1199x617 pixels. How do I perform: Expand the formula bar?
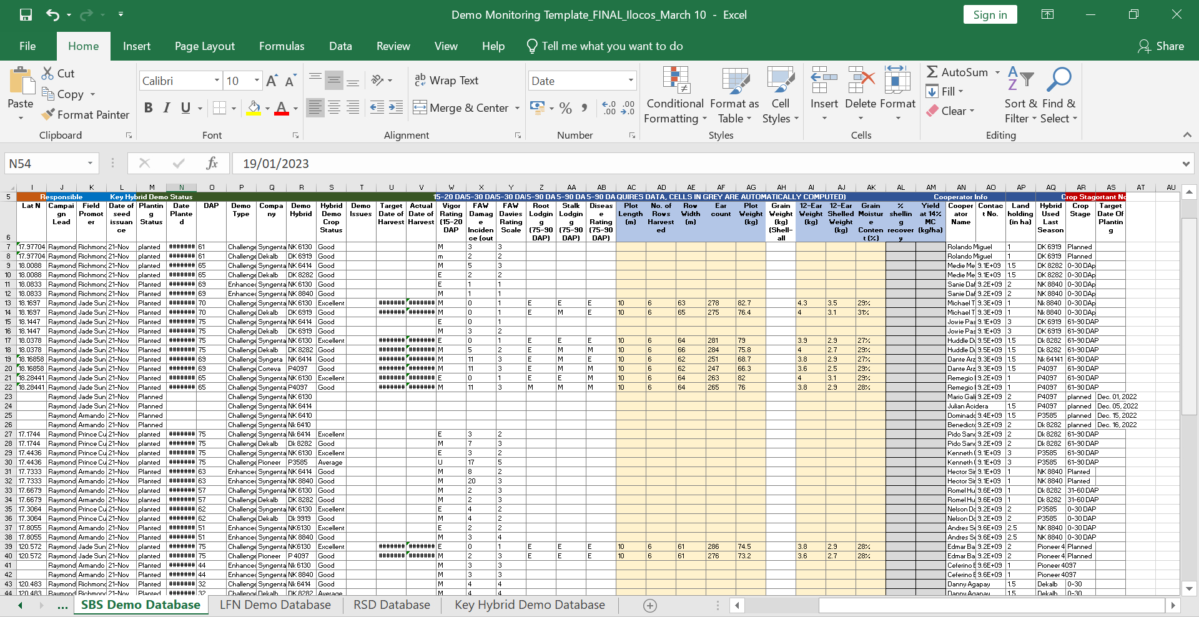pyautogui.click(x=1186, y=164)
